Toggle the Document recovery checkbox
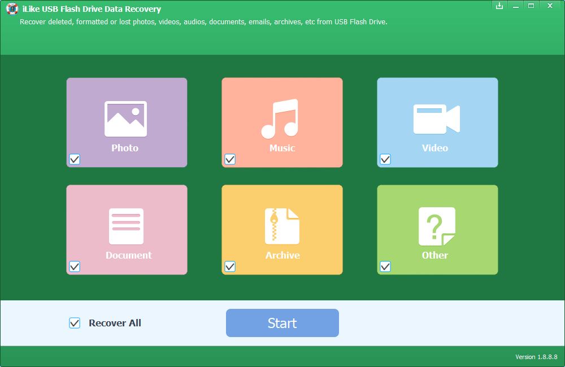 pos(74,267)
